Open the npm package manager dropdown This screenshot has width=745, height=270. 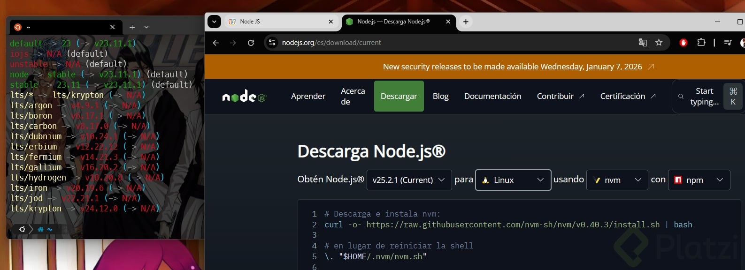[699, 180]
